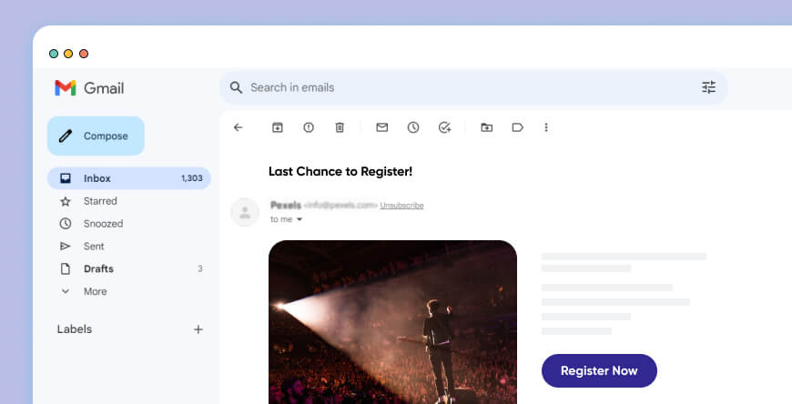Screen dimensions: 792x404
Task: Move email to folder icon
Action: tap(487, 127)
